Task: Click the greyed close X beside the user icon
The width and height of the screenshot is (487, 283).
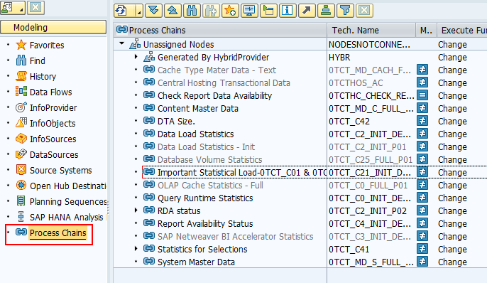Action: (35, 8)
